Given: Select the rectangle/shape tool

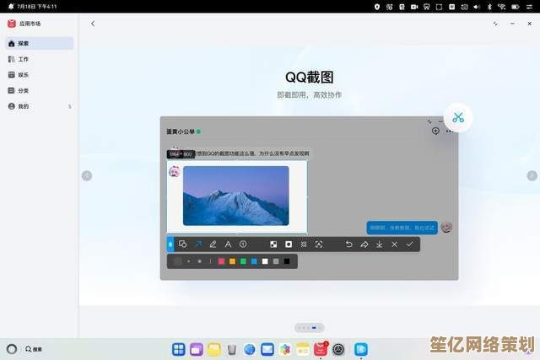Looking at the screenshot, I should tap(183, 244).
